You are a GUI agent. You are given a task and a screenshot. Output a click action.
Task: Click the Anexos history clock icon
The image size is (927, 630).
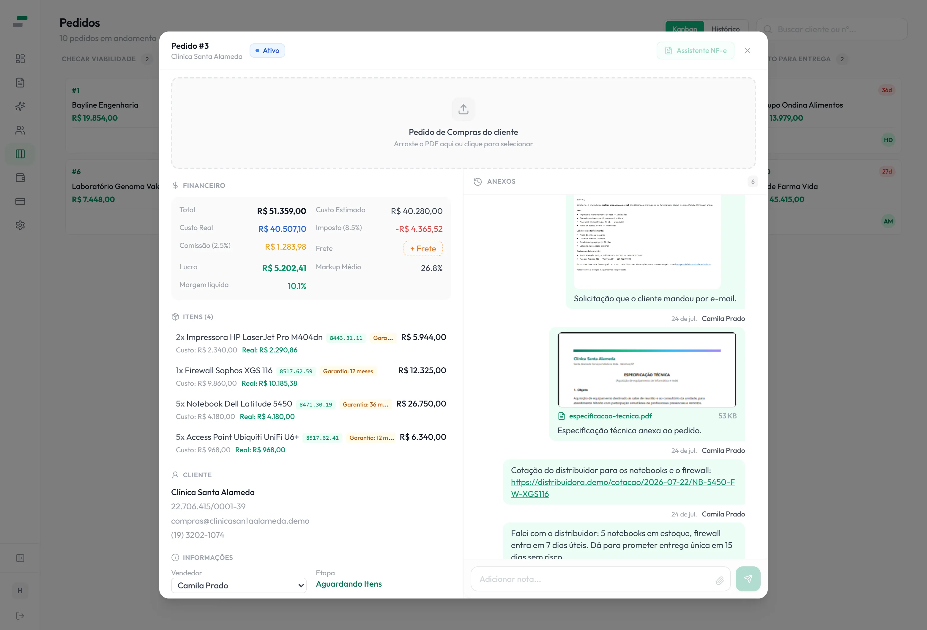coord(477,182)
